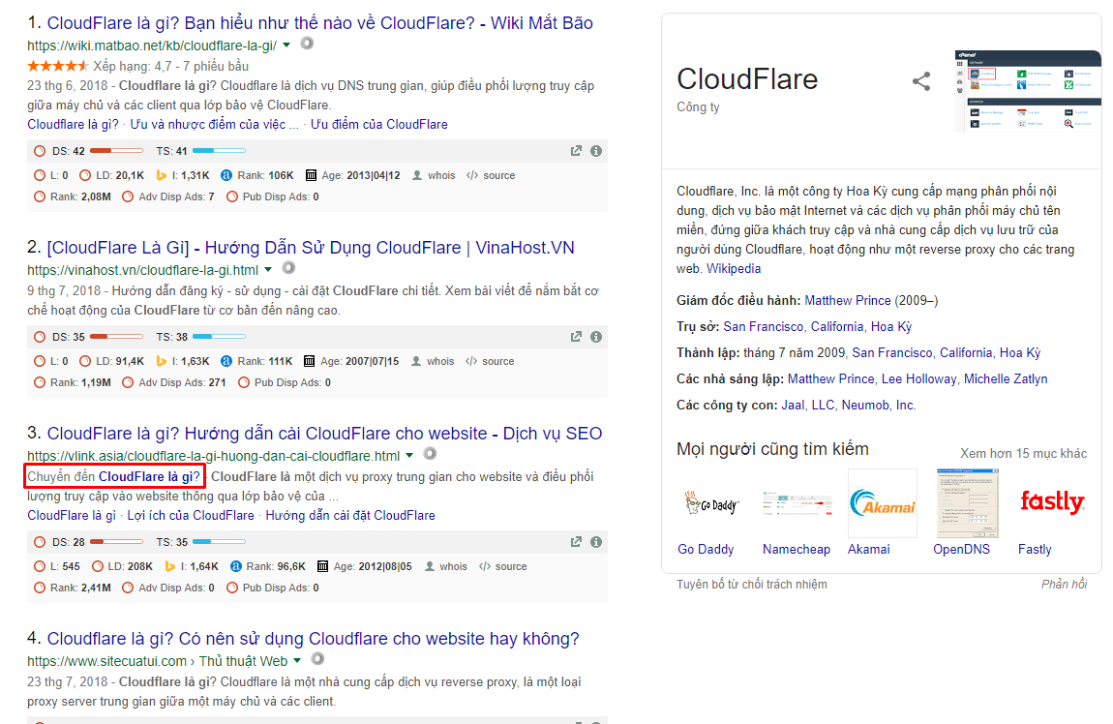Open external link icon in vinahost SEO bar

(577, 337)
